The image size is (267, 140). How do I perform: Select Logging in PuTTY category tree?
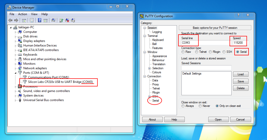(x=157, y=32)
